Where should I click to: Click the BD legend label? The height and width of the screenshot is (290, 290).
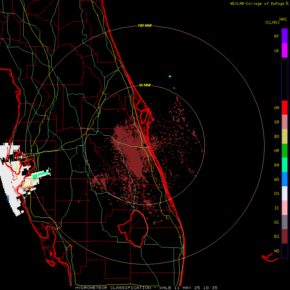(276, 137)
